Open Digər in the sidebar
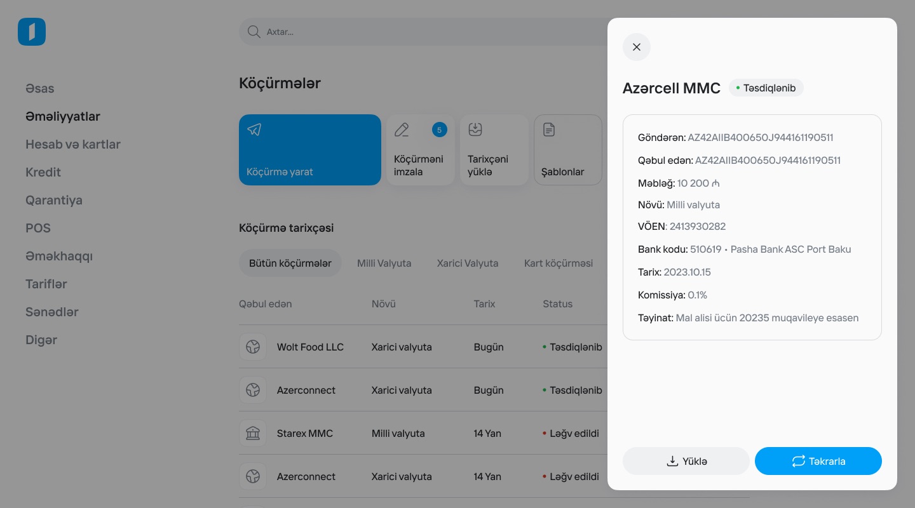The width and height of the screenshot is (915, 508). 41,340
